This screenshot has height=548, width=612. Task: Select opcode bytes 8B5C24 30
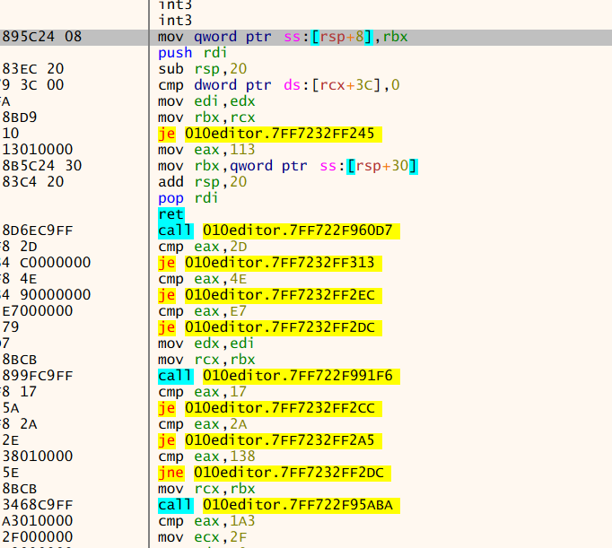tap(42, 166)
